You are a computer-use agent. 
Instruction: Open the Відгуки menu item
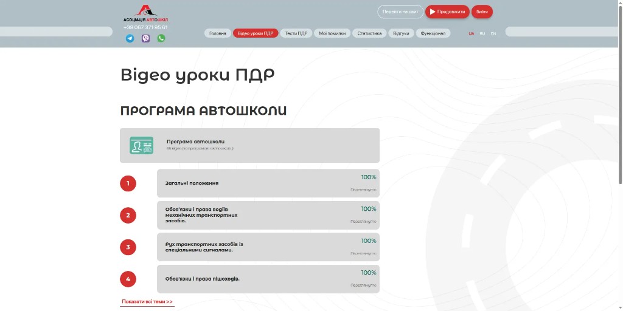click(401, 33)
